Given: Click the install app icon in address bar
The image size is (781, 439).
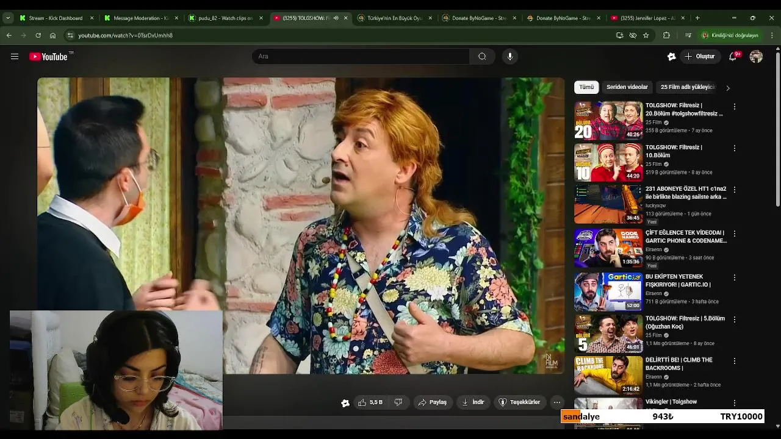Looking at the screenshot, I should coord(619,35).
